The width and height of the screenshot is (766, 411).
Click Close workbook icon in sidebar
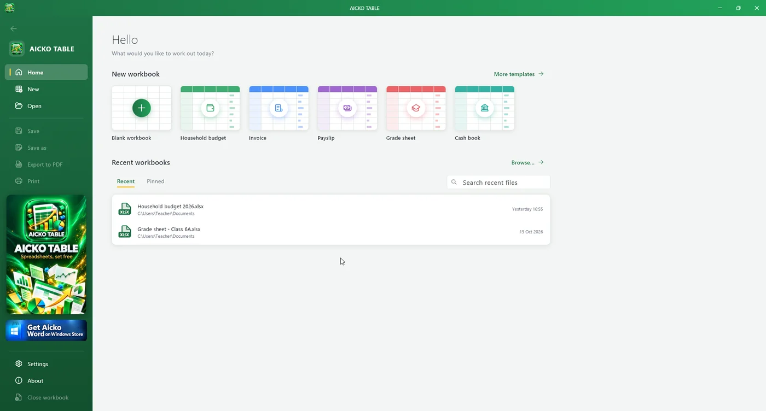pos(19,397)
